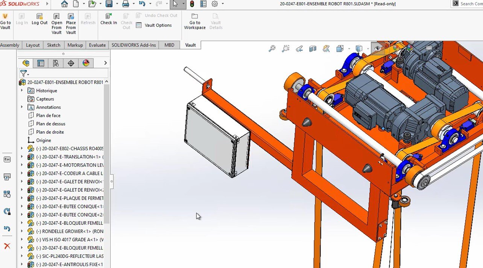Open the Sketch ribbon tab
This screenshot has width=483, height=268.
click(54, 45)
